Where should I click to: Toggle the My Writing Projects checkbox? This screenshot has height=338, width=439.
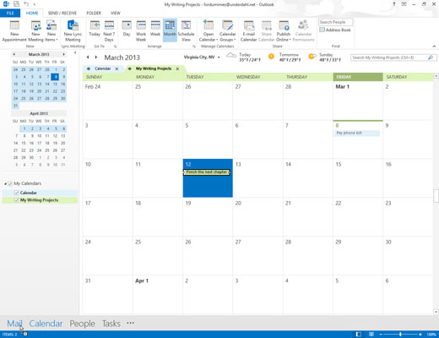point(16,200)
